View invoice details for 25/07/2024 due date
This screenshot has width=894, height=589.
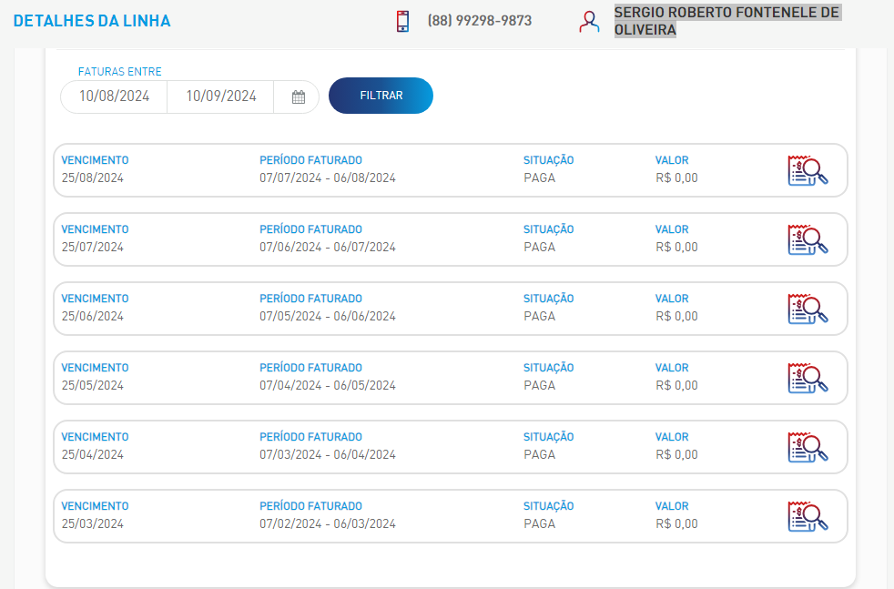(x=808, y=239)
